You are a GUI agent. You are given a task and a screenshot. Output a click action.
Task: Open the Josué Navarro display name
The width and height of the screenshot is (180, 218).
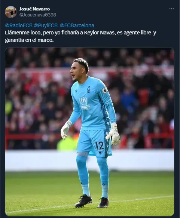point(34,9)
